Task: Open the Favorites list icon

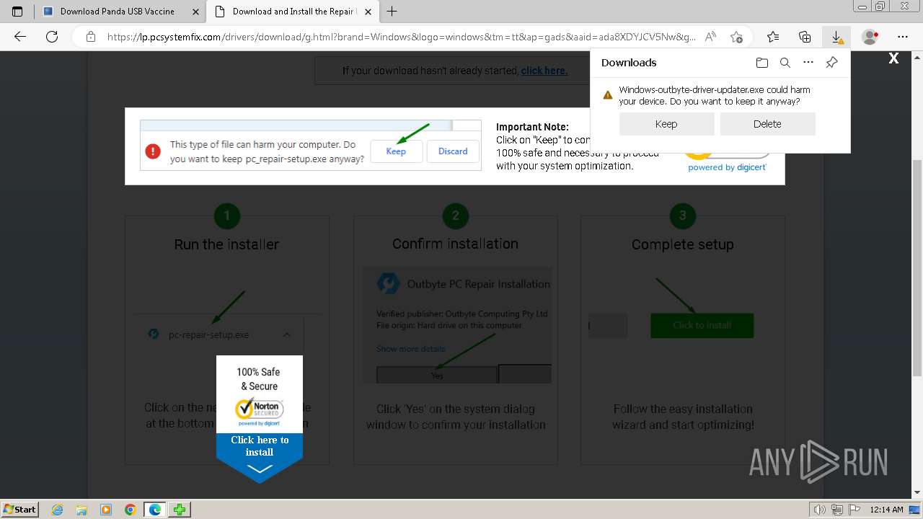Action: tap(773, 37)
